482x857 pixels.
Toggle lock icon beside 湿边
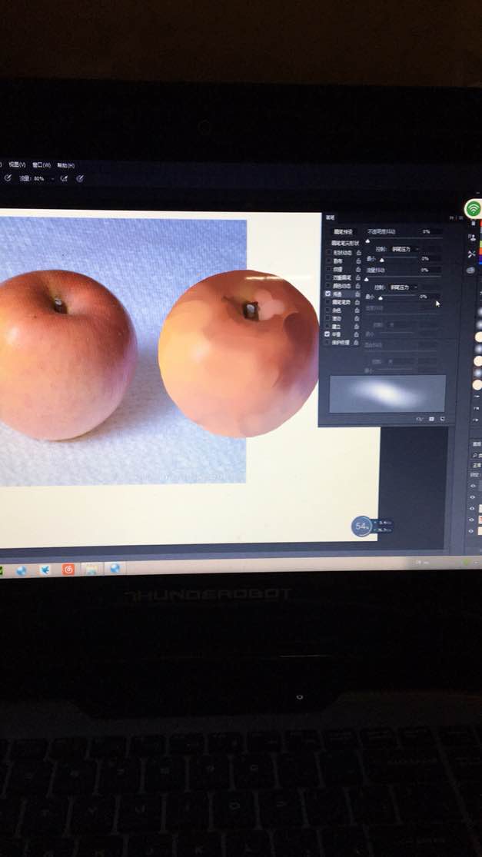357,318
